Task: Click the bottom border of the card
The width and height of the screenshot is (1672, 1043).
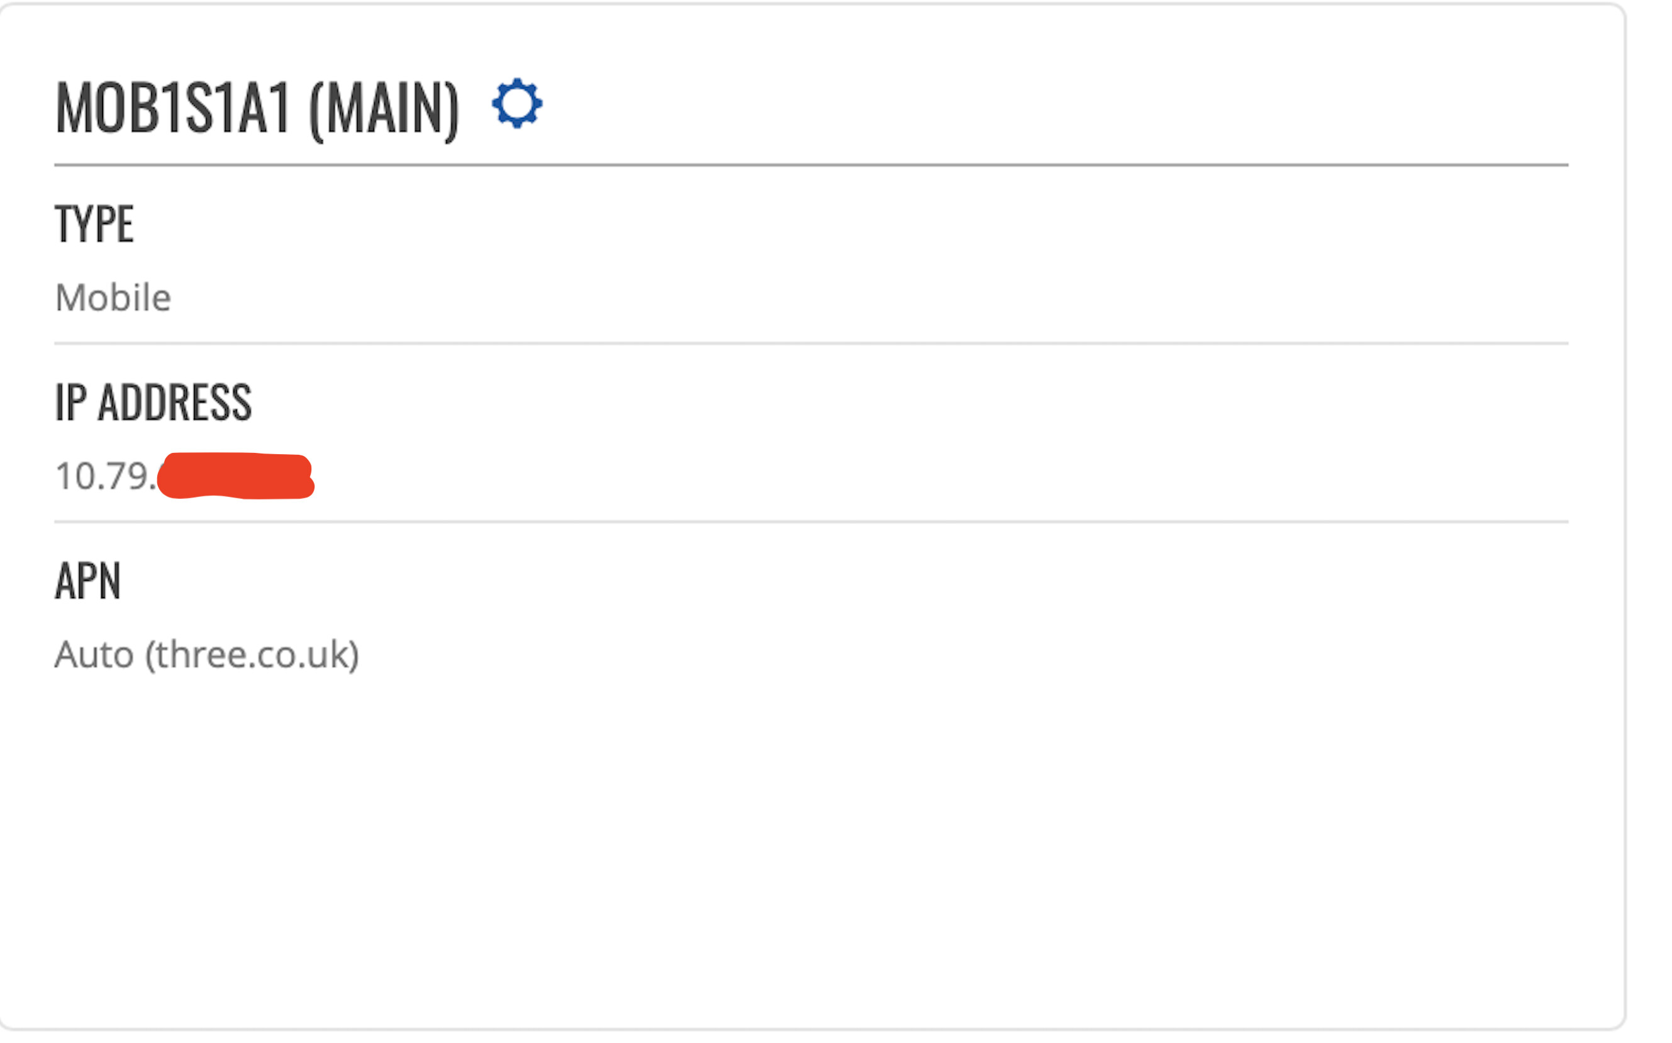Action: tap(811, 1029)
